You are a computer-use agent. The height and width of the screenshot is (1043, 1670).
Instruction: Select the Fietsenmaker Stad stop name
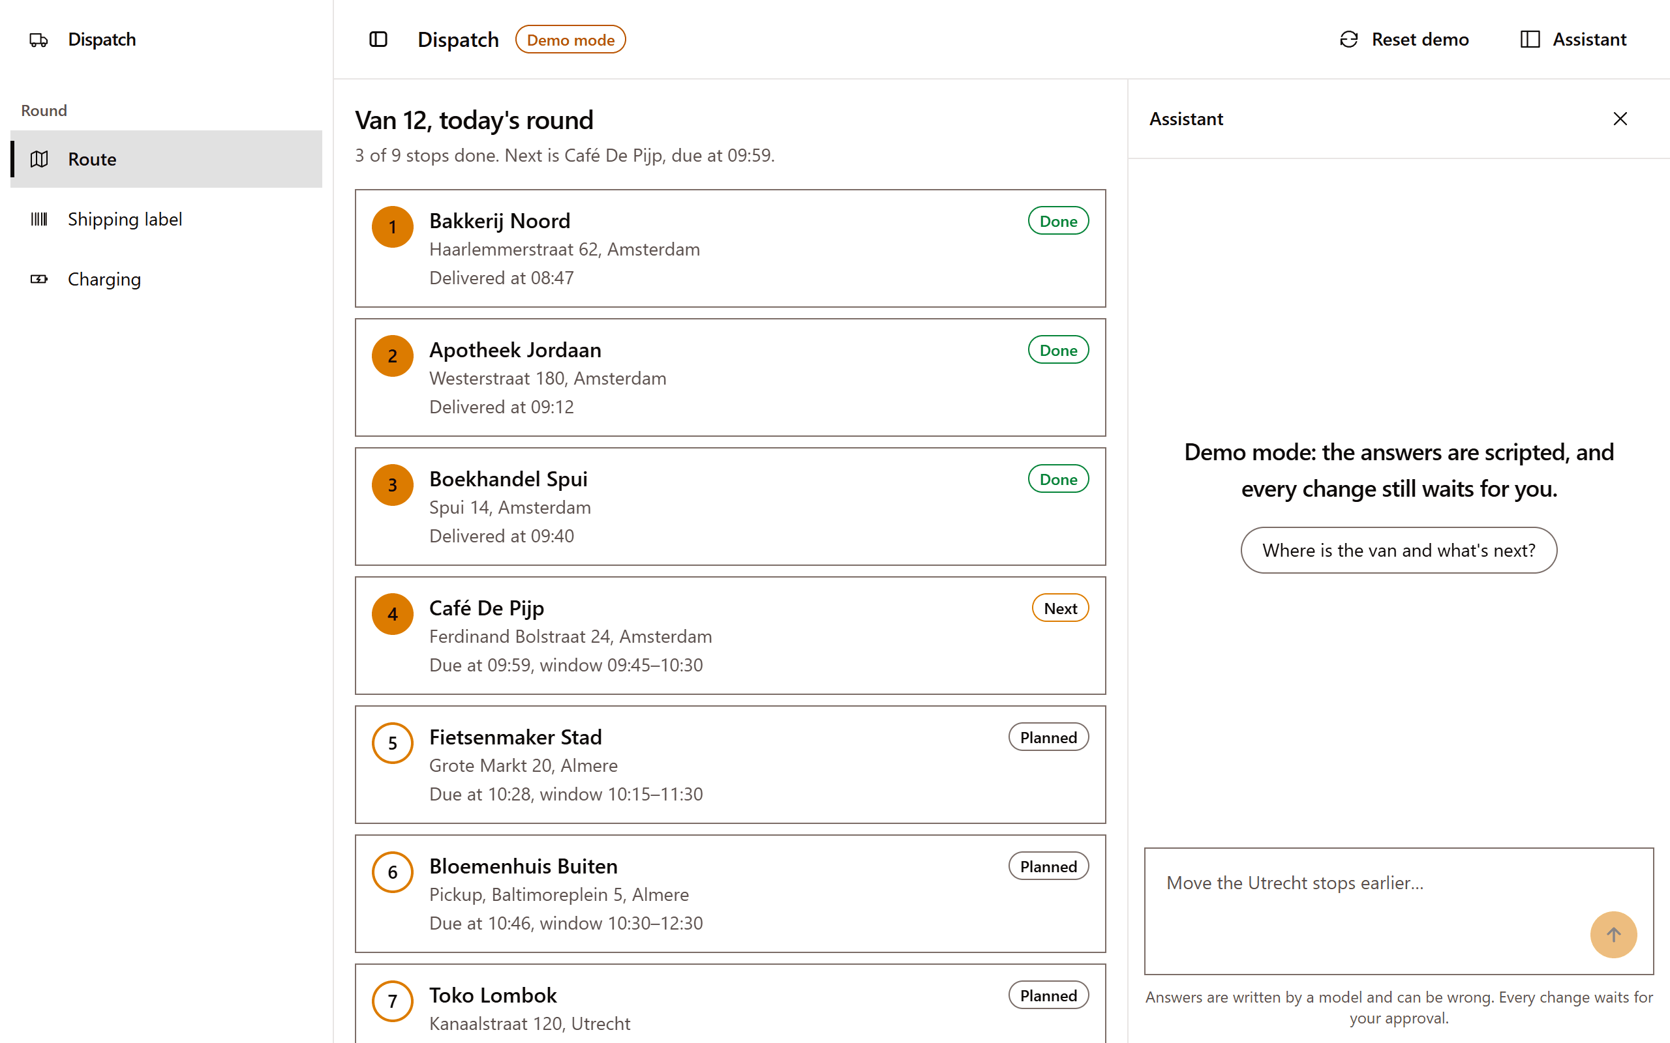click(x=515, y=737)
